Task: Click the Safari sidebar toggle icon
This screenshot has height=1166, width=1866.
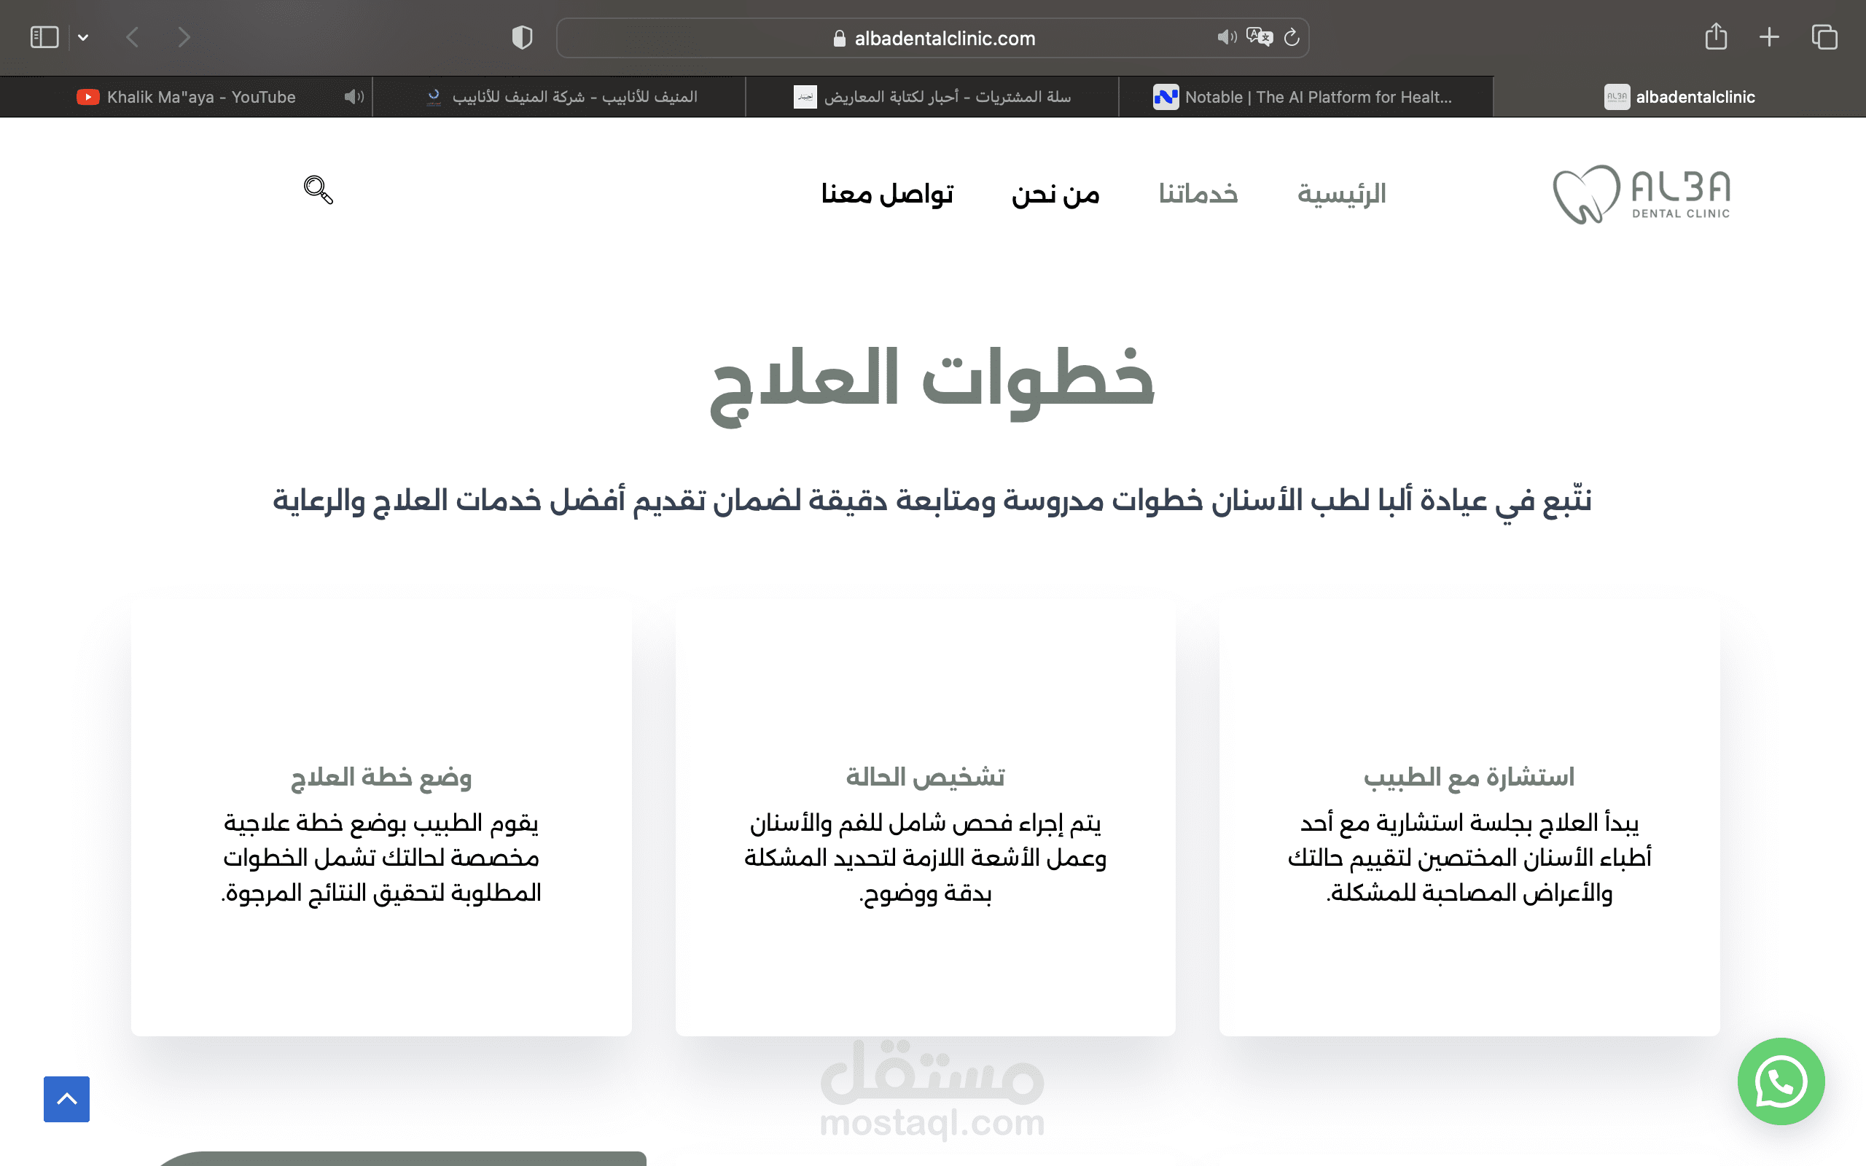Action: (x=44, y=37)
